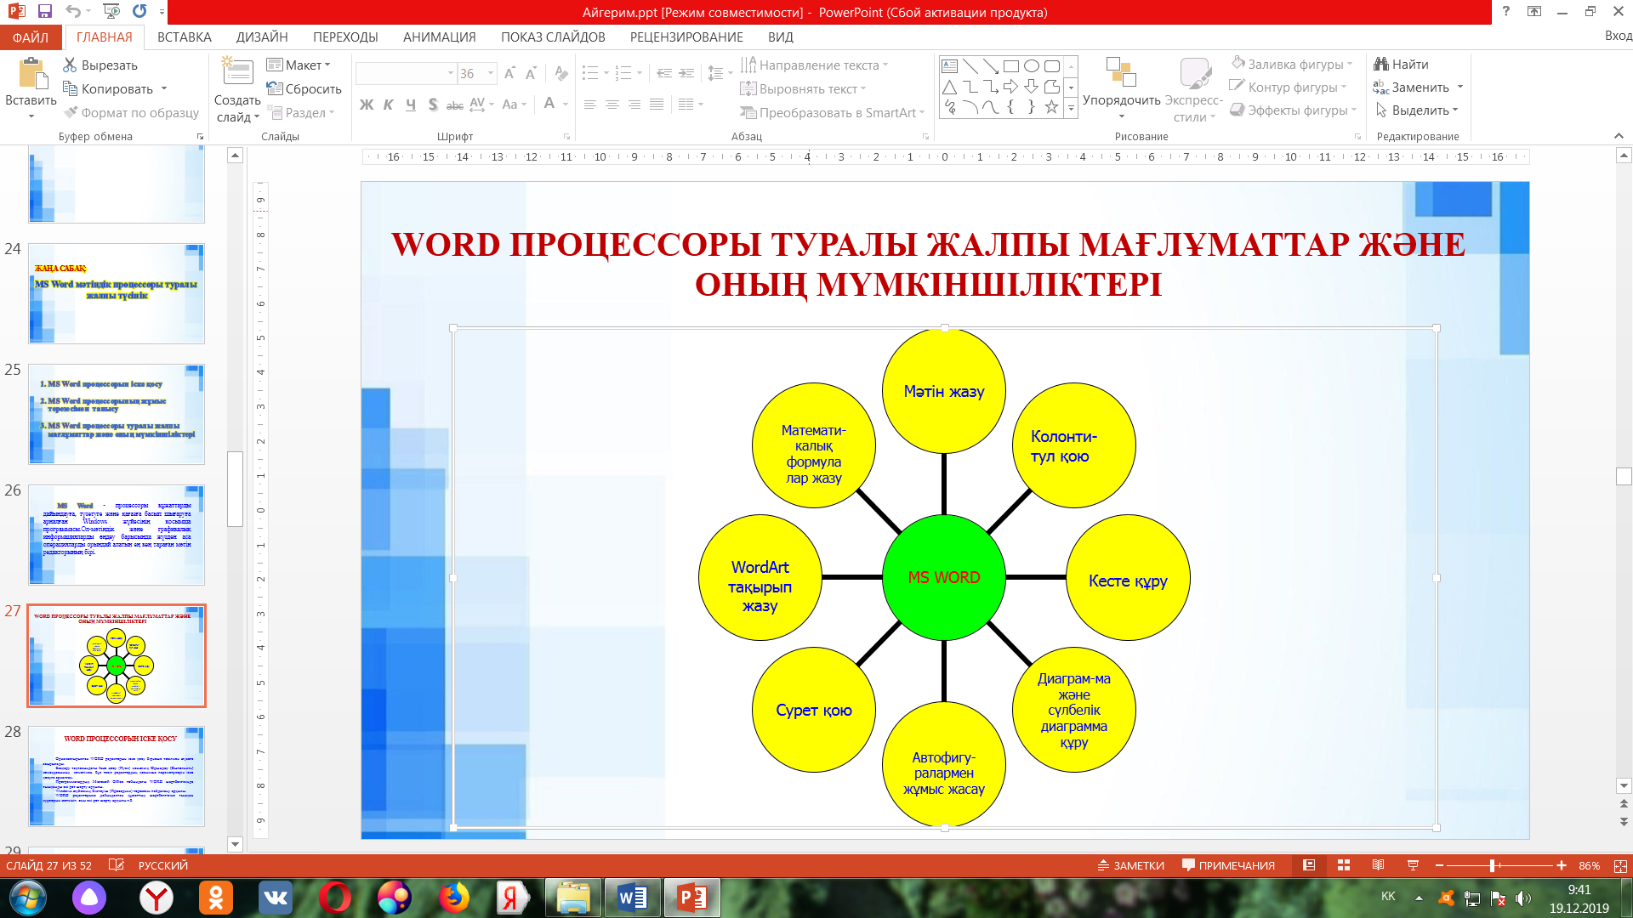Select slide 25 thumbnail
The width and height of the screenshot is (1633, 918).
click(x=117, y=414)
